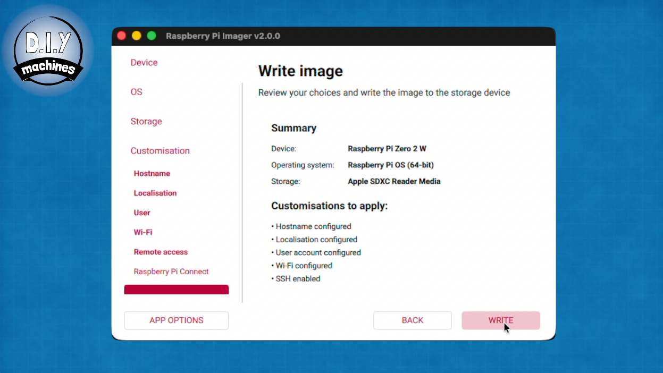Click the APP OPTIONS button
The width and height of the screenshot is (663, 373).
tap(177, 320)
